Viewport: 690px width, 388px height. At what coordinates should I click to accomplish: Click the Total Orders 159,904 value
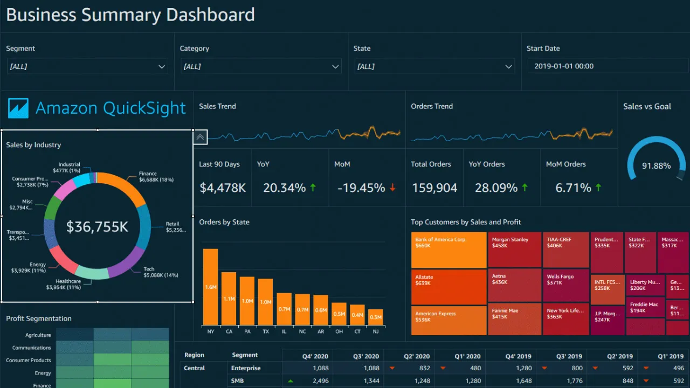pos(434,188)
